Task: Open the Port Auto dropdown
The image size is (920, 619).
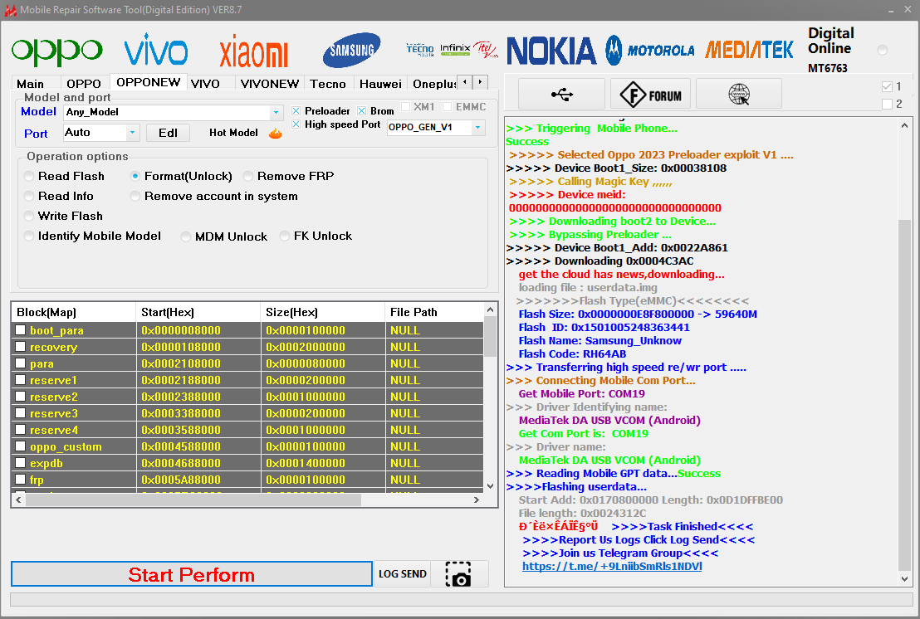Action: click(133, 133)
